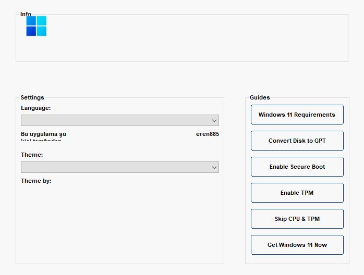This screenshot has height=275, width=364.
Task: Click the 'Theme by:' label
Action: click(36, 181)
